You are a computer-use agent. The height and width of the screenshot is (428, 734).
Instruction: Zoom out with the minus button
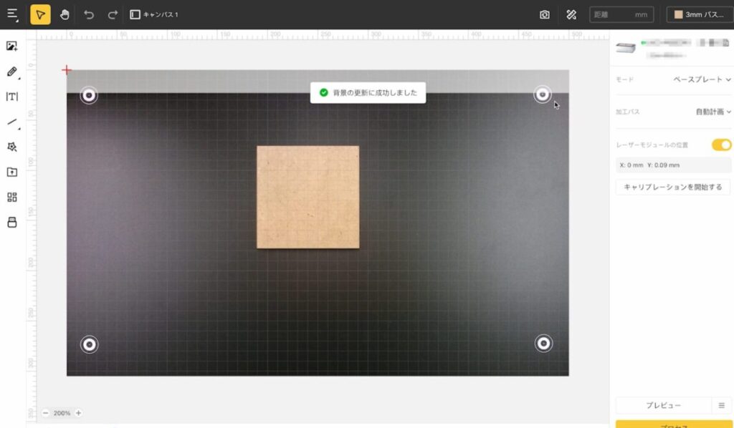(x=46, y=413)
